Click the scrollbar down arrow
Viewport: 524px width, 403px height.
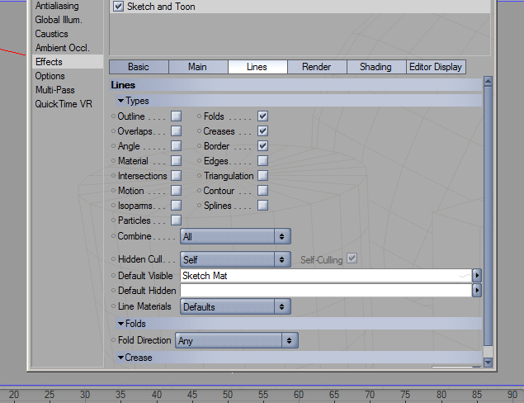(488, 362)
